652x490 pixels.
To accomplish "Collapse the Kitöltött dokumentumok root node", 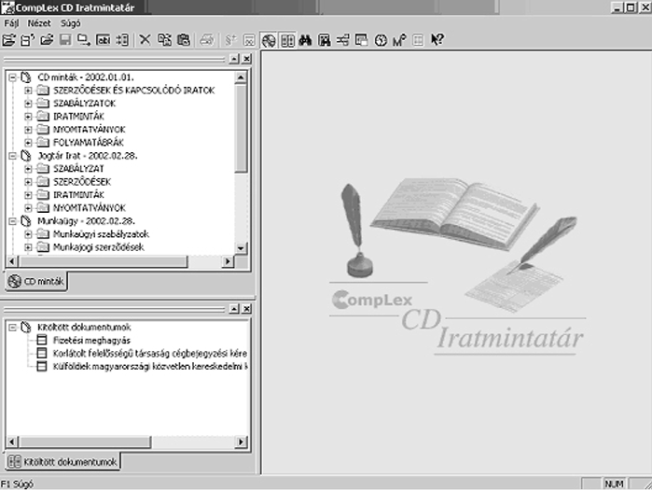I will coord(12,328).
